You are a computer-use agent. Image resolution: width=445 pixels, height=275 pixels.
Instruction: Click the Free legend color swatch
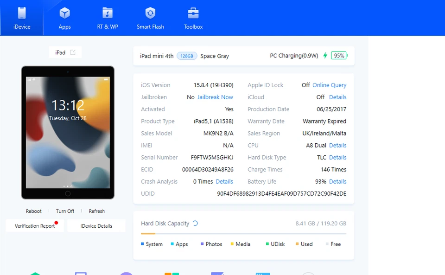[327, 244]
